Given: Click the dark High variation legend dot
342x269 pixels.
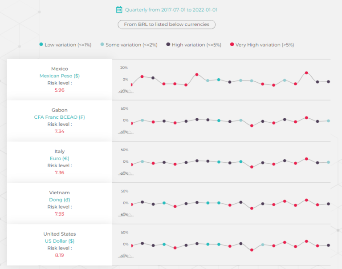Looking at the screenshot, I should click(x=168, y=44).
